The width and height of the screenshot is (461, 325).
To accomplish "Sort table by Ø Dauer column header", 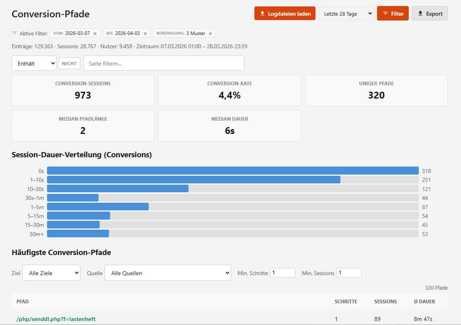I will 424,301.
